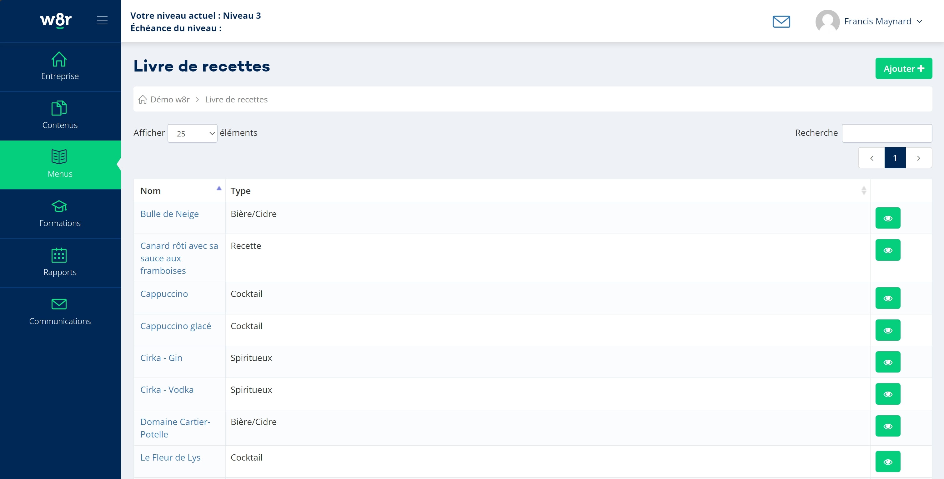
Task: Click the hamburger menu toggle icon
Action: [x=102, y=21]
